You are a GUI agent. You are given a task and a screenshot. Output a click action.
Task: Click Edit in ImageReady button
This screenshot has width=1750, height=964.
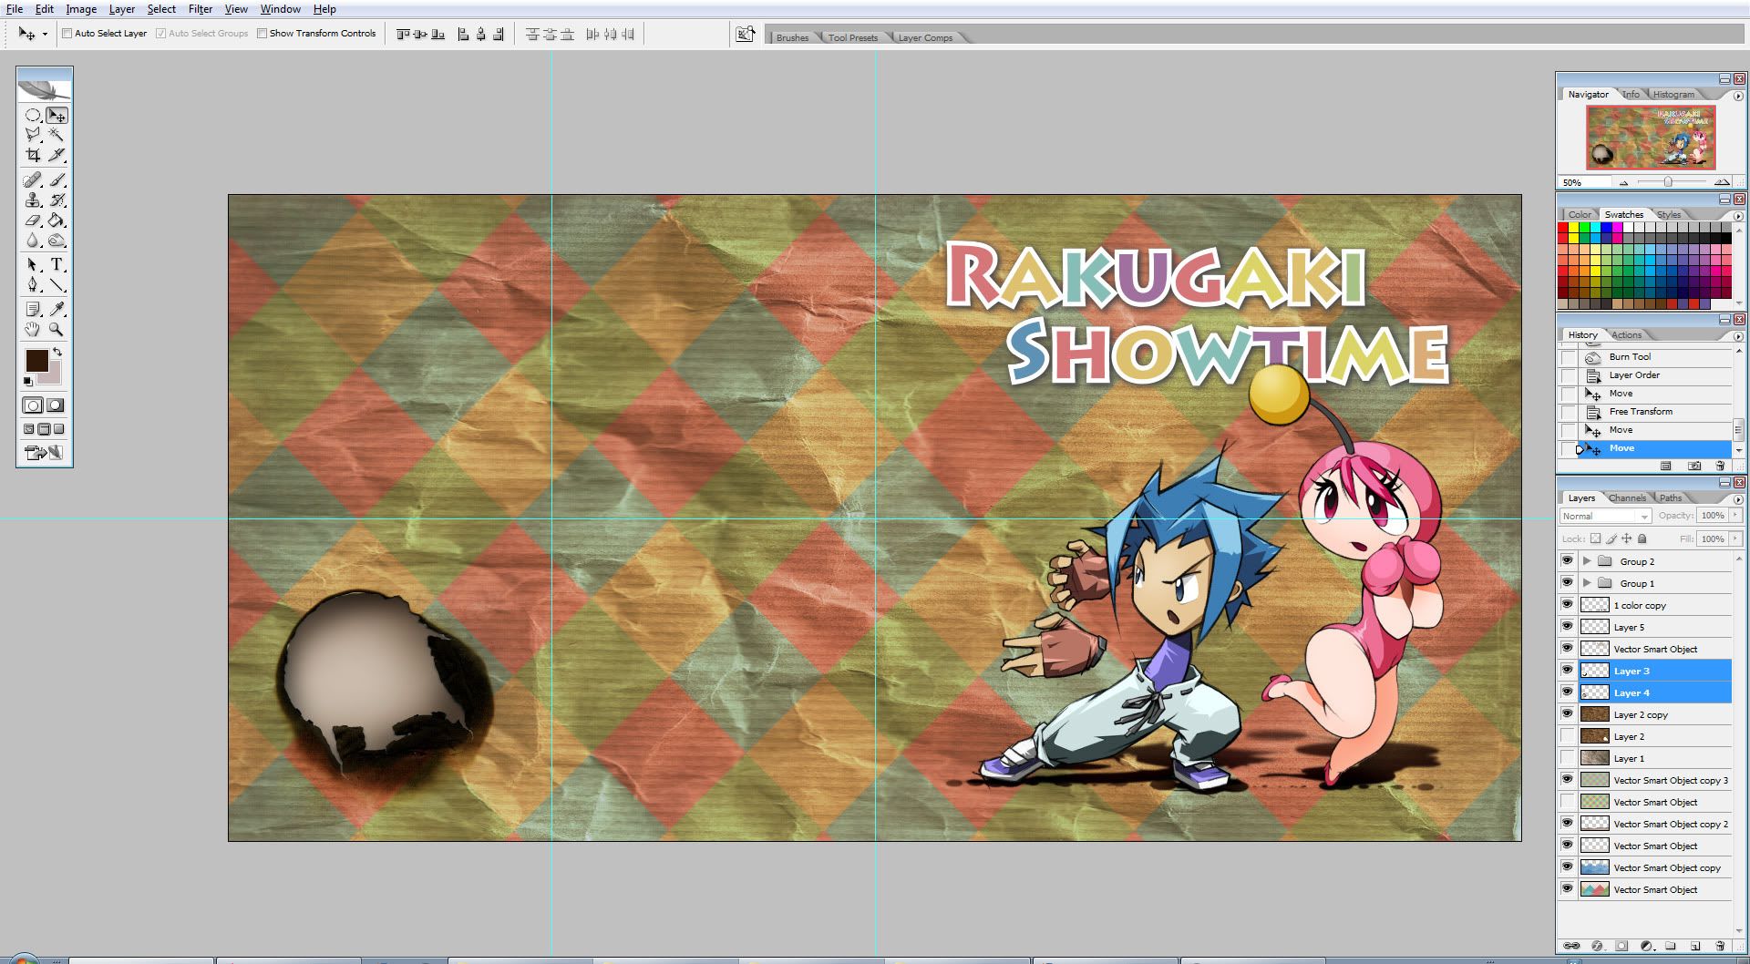click(44, 452)
